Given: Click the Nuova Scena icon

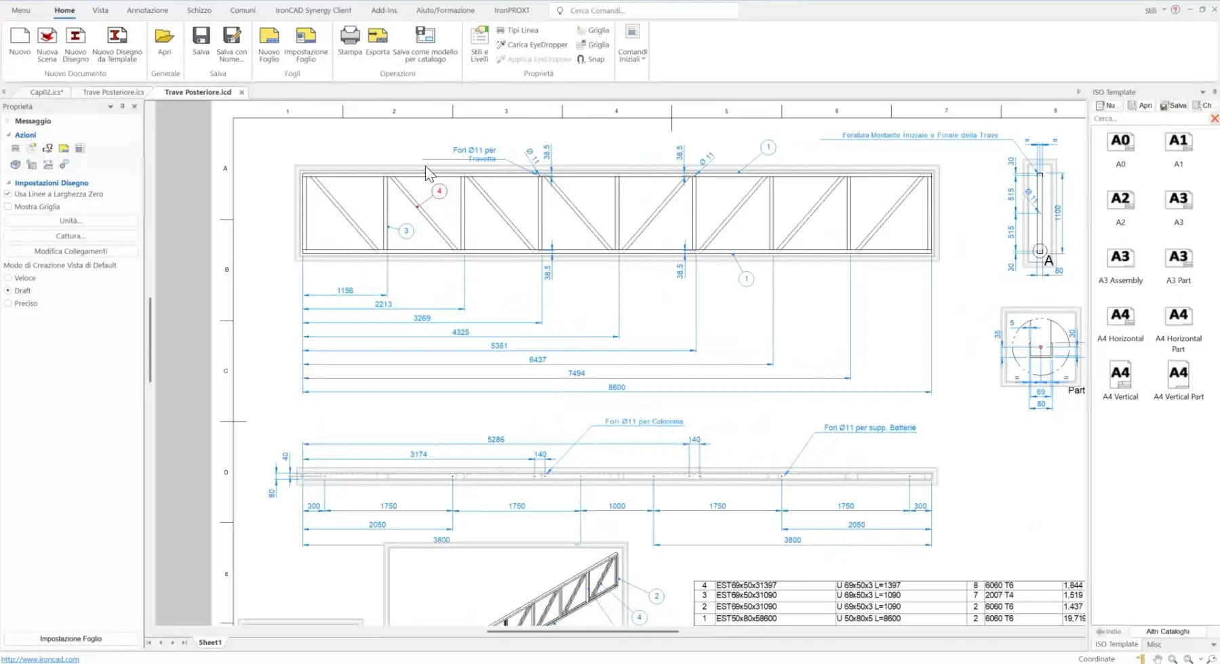Looking at the screenshot, I should pyautogui.click(x=47, y=37).
